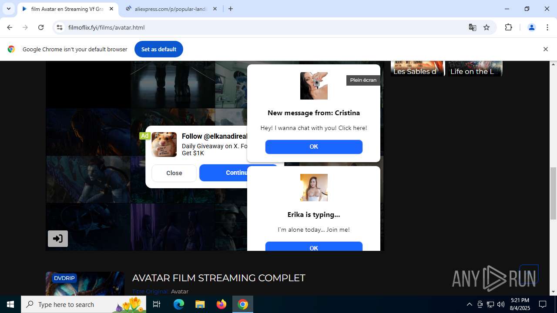Open Les Sables movie thumbnail
Image resolution: width=557 pixels, height=313 pixels.
[417, 68]
